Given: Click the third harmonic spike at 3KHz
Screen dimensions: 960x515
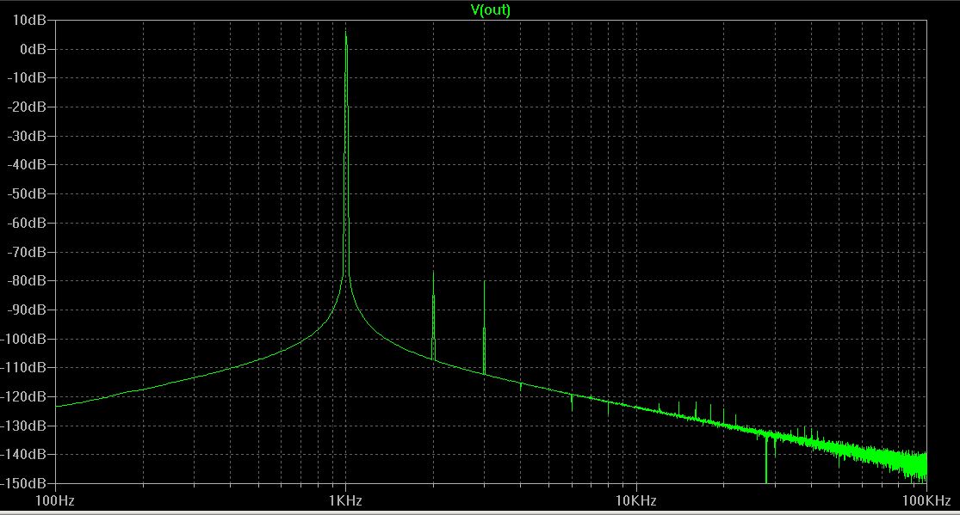Looking at the screenshot, I should pos(484,328).
